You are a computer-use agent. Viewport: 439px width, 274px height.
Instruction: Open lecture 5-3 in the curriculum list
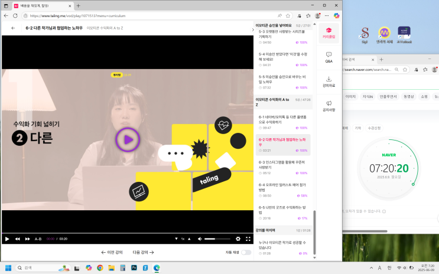point(283,37)
